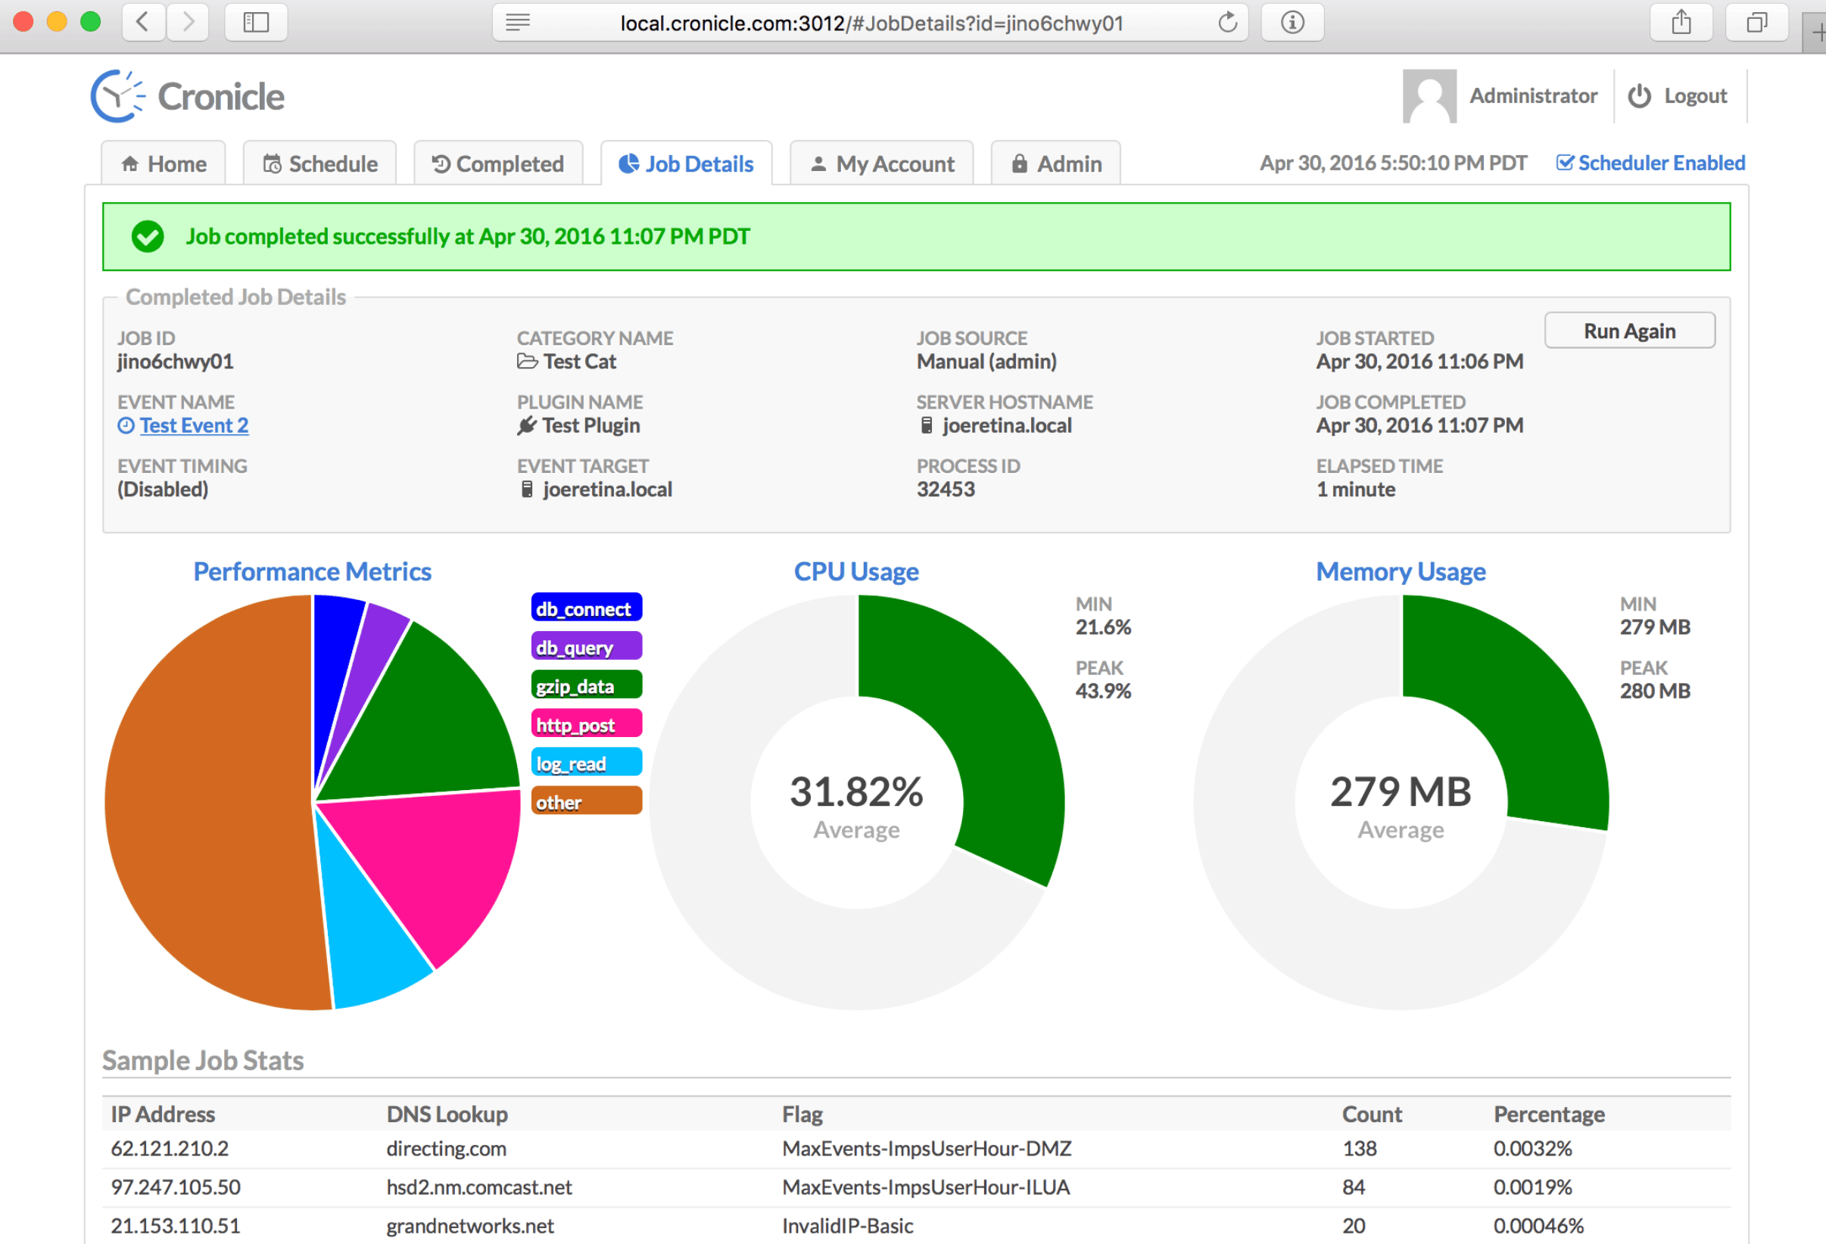Click the browser back arrow
Screen dimensions: 1826x1244
click(x=144, y=22)
